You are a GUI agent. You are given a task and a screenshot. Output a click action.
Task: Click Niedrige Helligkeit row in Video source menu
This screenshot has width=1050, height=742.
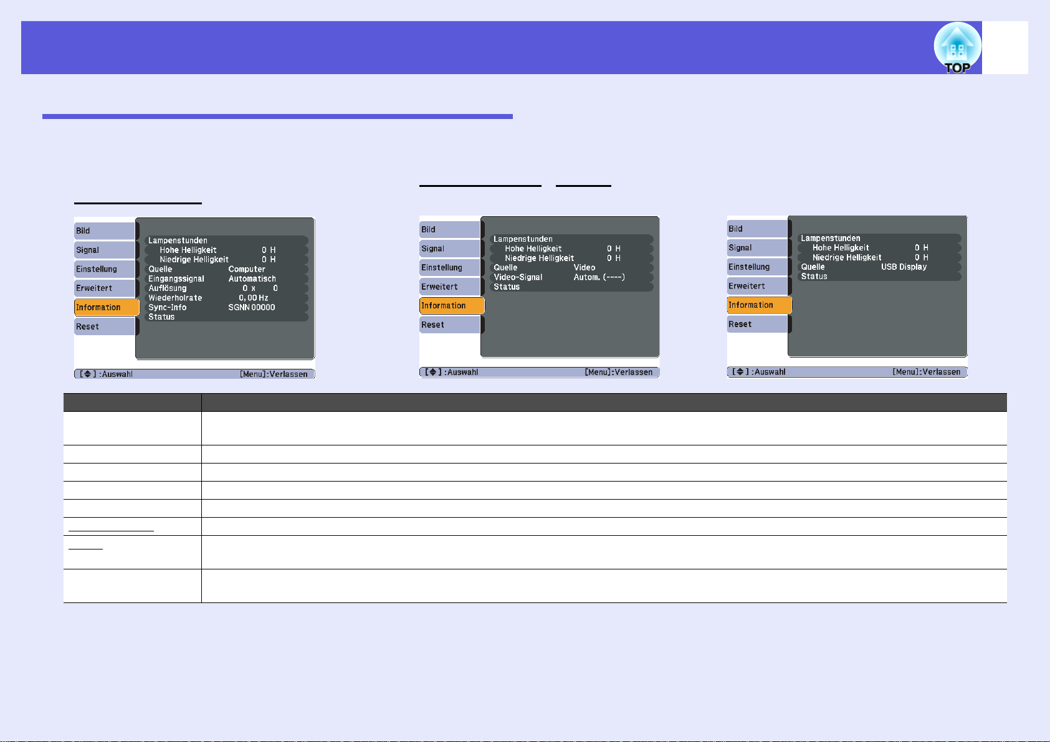571,258
